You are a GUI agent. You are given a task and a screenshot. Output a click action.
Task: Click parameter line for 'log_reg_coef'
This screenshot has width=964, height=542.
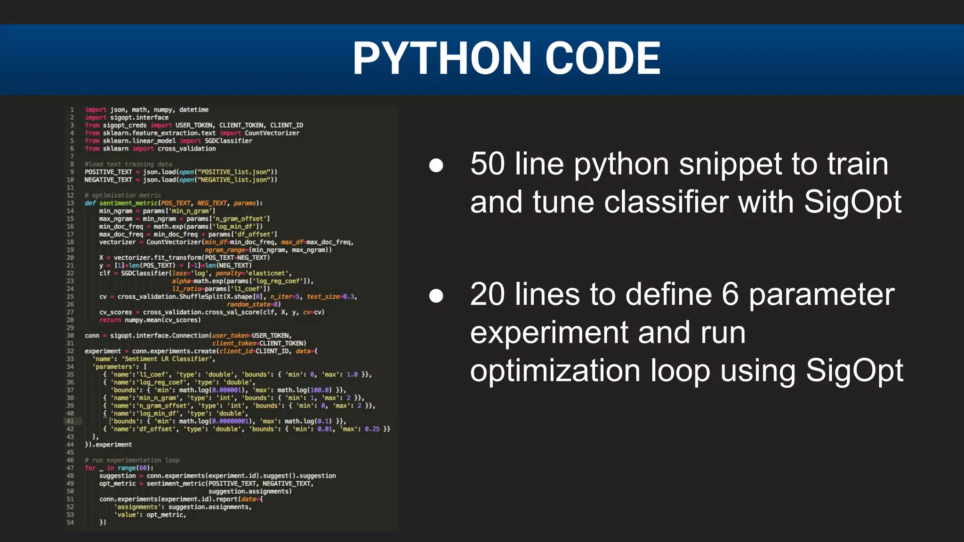pos(179,383)
